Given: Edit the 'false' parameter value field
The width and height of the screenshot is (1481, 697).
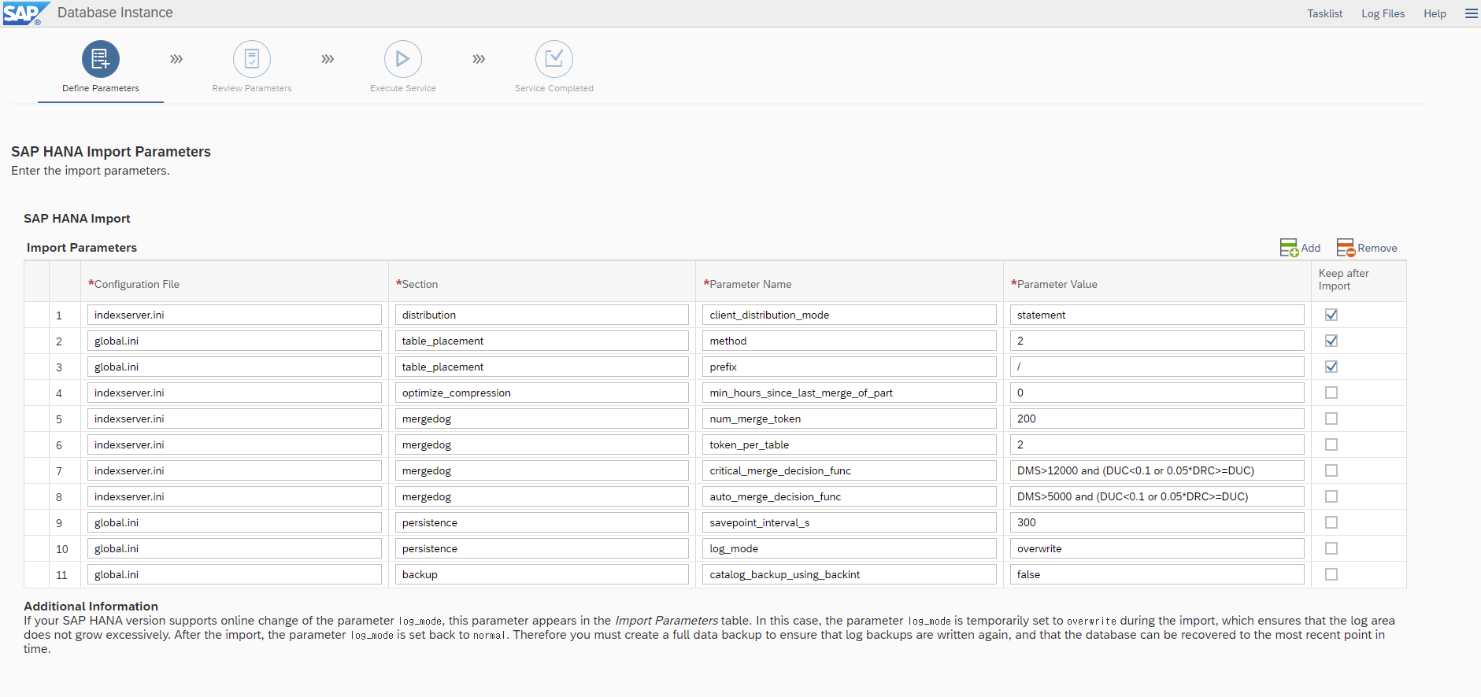Looking at the screenshot, I should (x=1157, y=574).
